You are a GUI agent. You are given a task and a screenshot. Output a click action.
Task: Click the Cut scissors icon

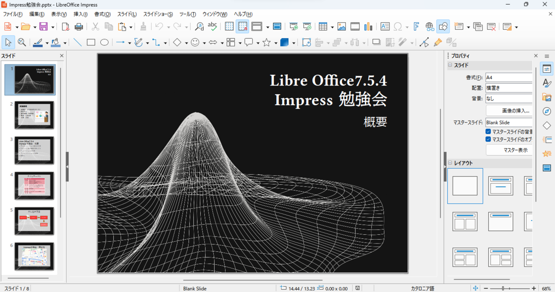(x=96, y=26)
